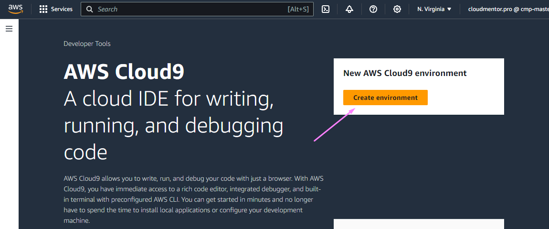
Task: Click the Developer Tools category label
Action: click(x=87, y=44)
